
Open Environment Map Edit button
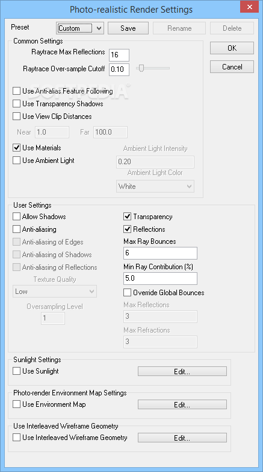click(x=182, y=404)
